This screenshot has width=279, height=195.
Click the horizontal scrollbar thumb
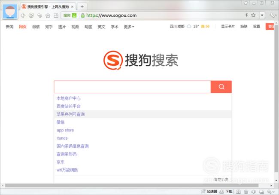[x=132, y=186]
